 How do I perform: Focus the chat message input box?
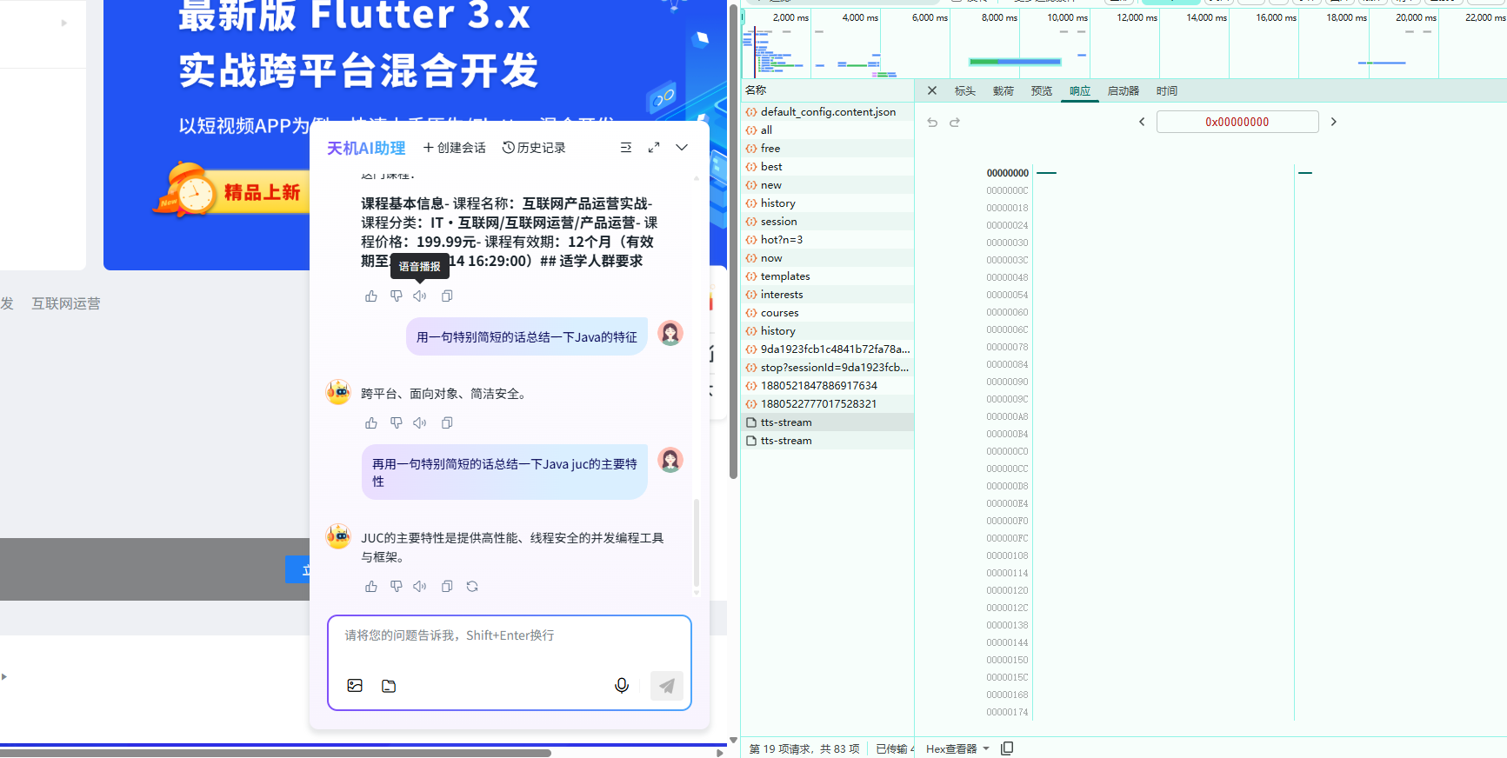tap(510, 635)
